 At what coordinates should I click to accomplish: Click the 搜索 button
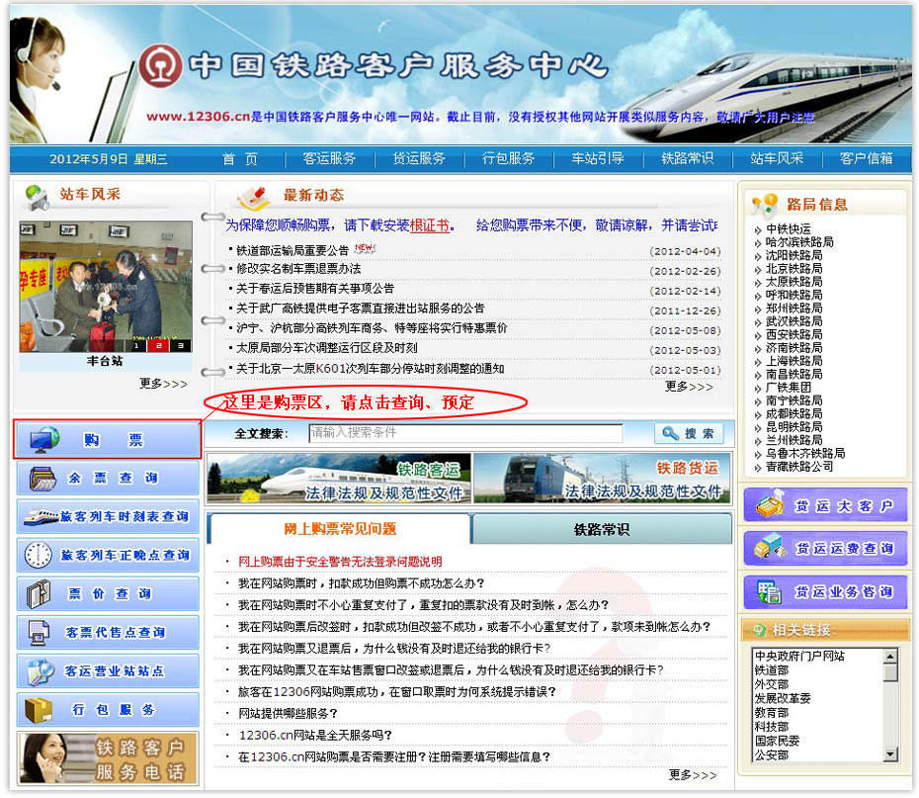689,433
